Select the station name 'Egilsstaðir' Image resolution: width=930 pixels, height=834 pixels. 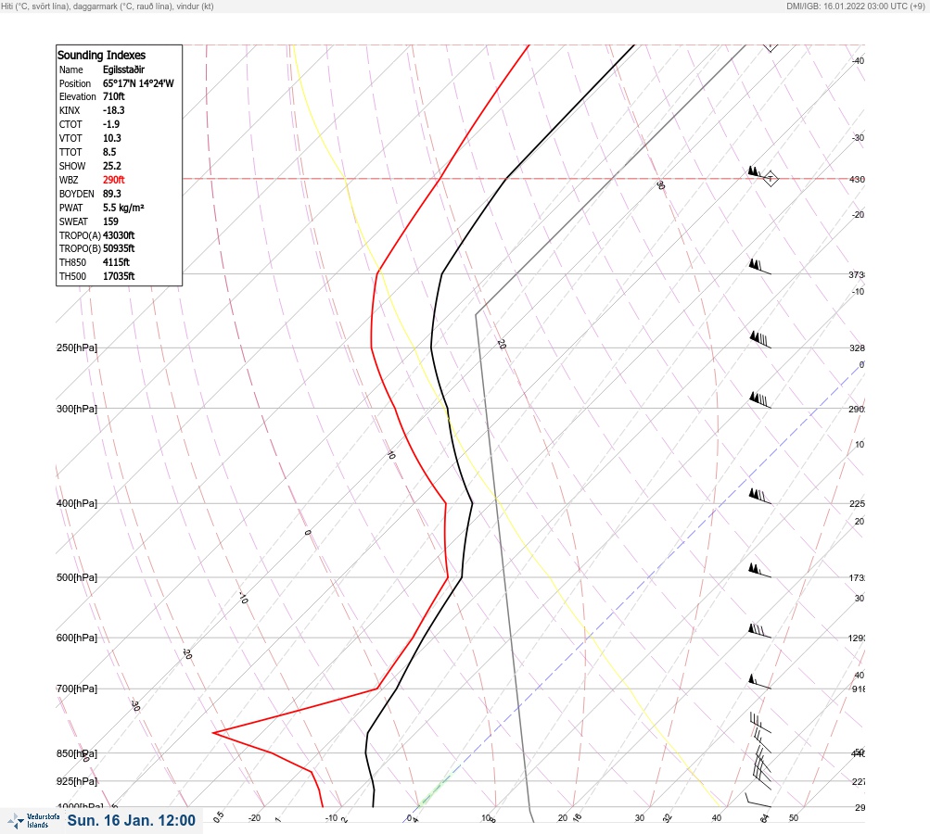[123, 69]
